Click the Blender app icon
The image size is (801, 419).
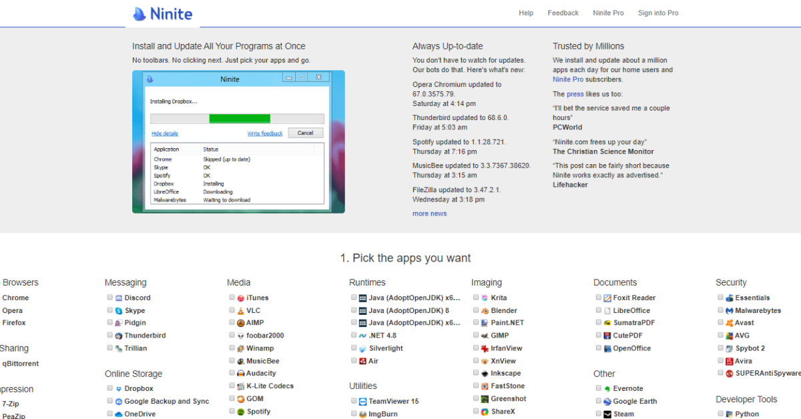[485, 311]
